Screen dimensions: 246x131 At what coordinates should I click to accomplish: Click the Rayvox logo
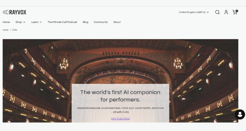point(14,12)
